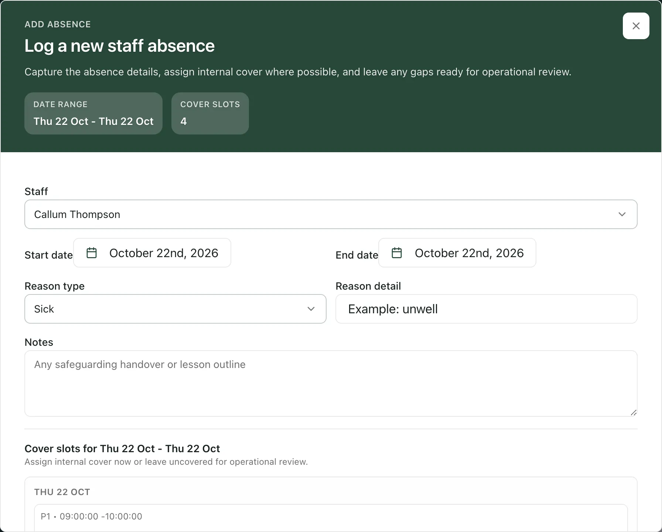This screenshot has height=532, width=662.
Task: Click the 'Notes' field label
Action: point(39,342)
